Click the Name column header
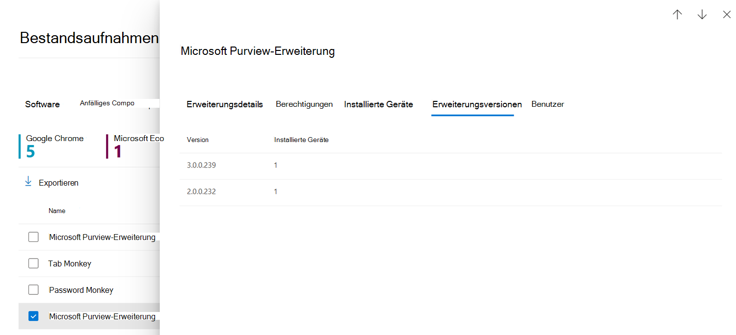The height and width of the screenshot is (335, 736). pos(57,211)
